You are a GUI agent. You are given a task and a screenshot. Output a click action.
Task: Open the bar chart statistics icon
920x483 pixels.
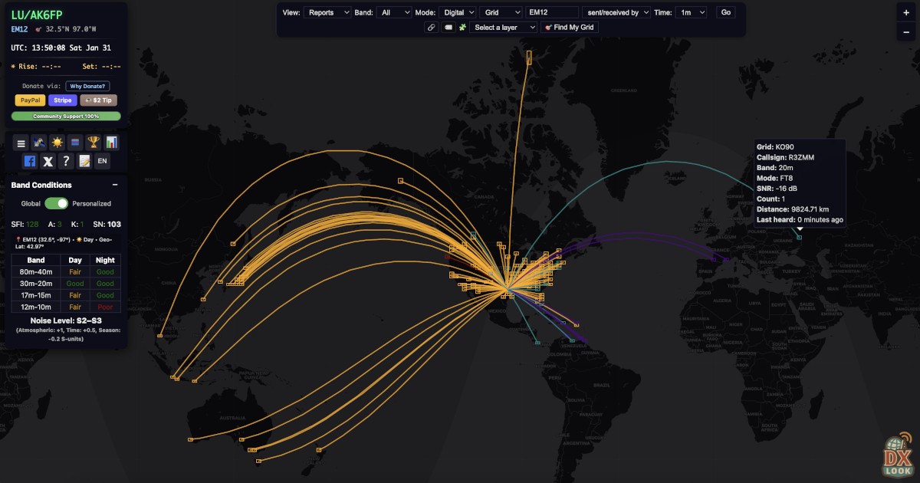[112, 142]
